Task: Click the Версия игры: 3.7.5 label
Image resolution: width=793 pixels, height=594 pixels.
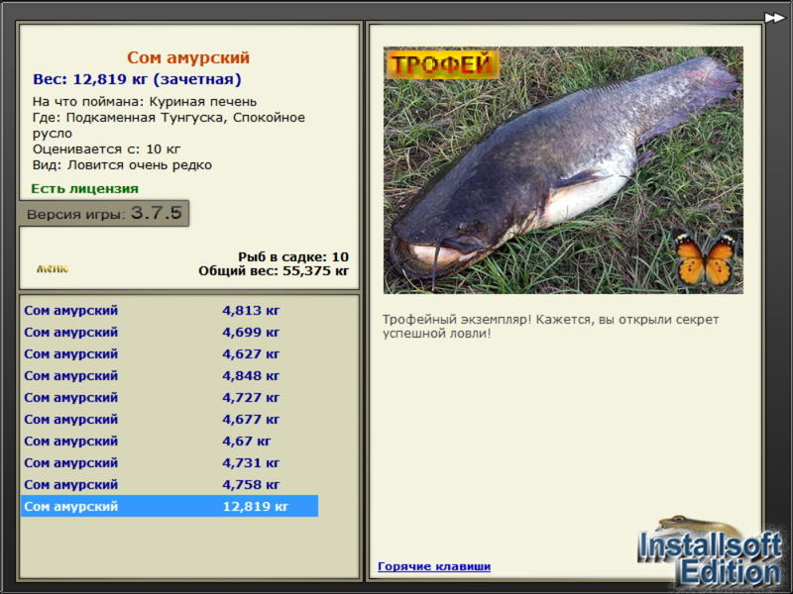Action: point(104,213)
